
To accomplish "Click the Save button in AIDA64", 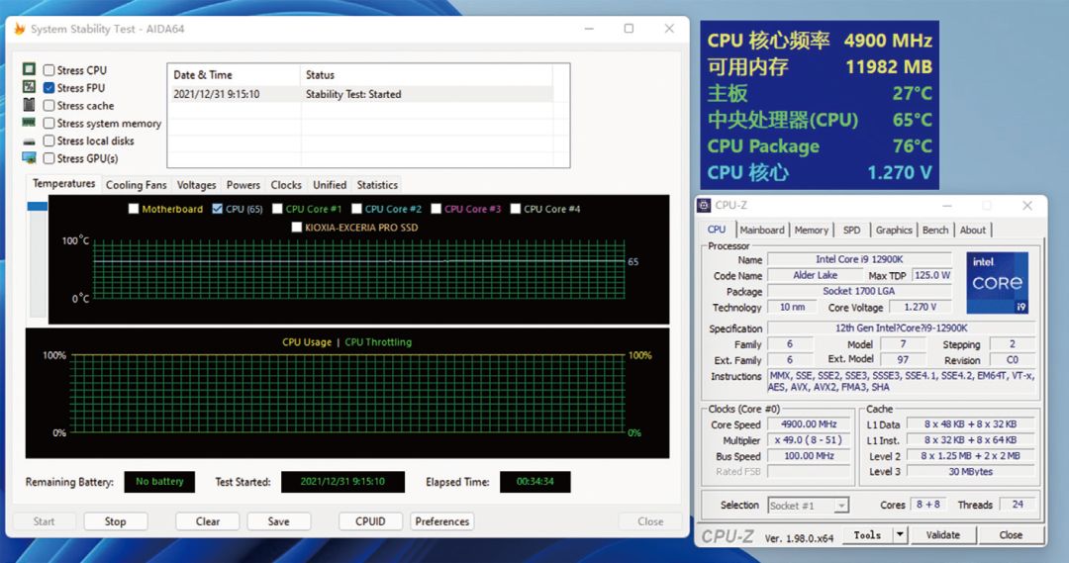I will [278, 521].
